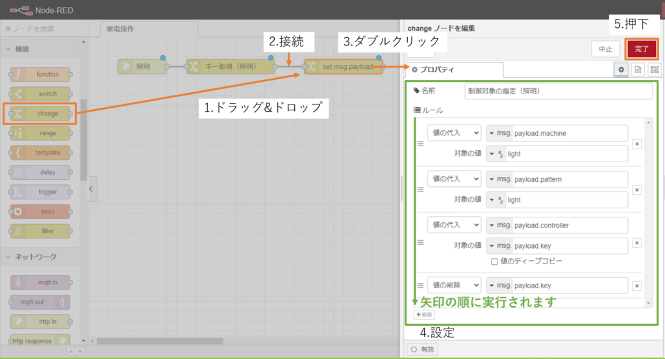The image size is (665, 359).
Task: Grab reorder handle of delete payload.key rule
Action: coord(420,285)
